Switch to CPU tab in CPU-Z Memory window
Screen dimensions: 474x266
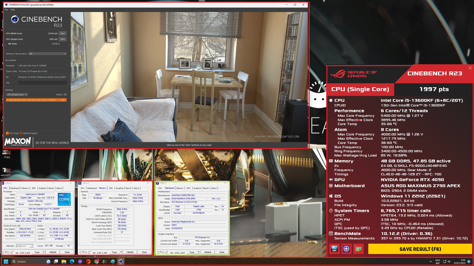[83, 188]
